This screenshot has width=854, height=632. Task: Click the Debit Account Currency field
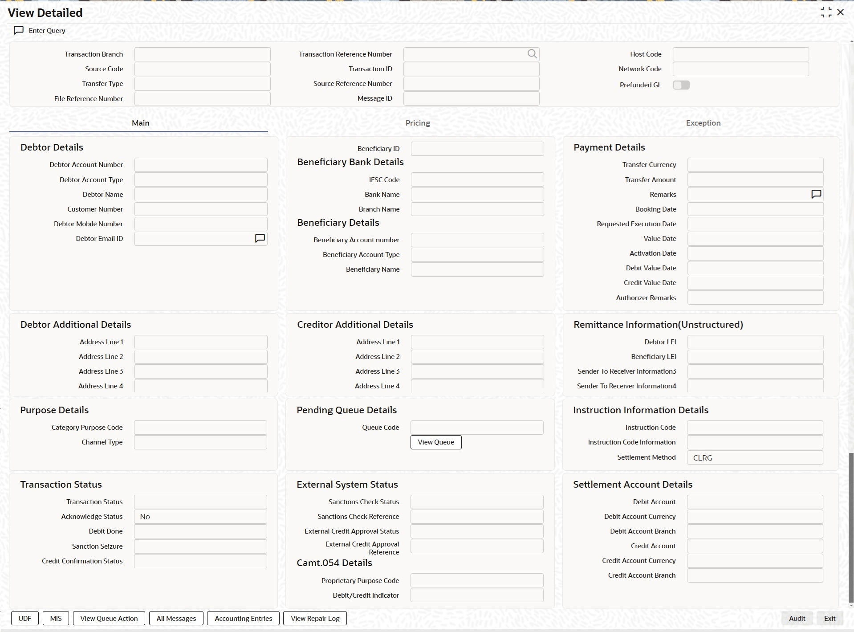pyautogui.click(x=755, y=517)
